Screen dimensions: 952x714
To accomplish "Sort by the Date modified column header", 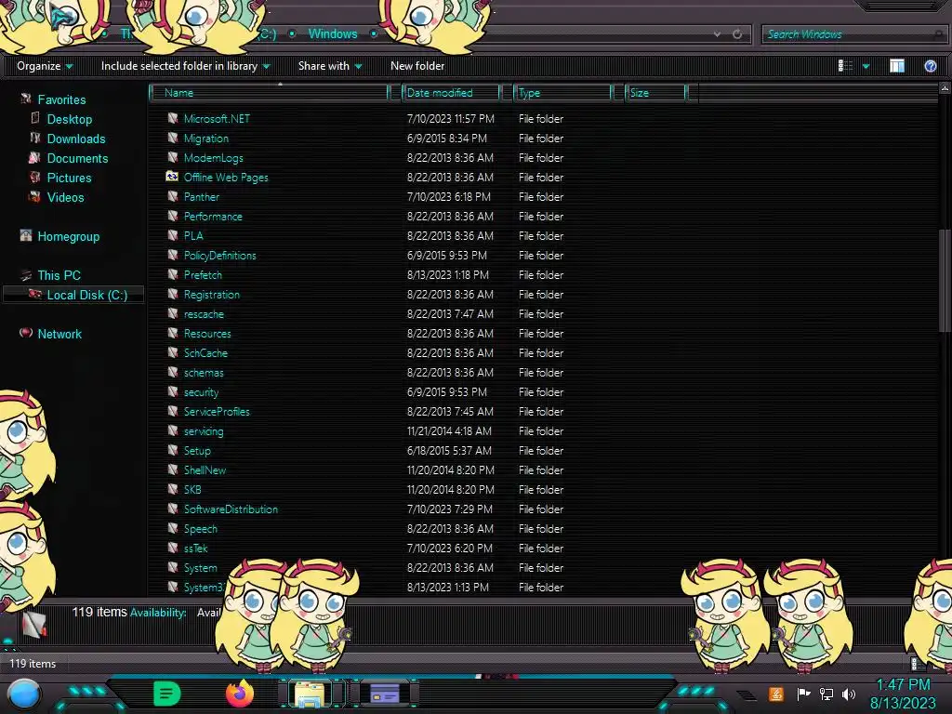I will (x=452, y=93).
